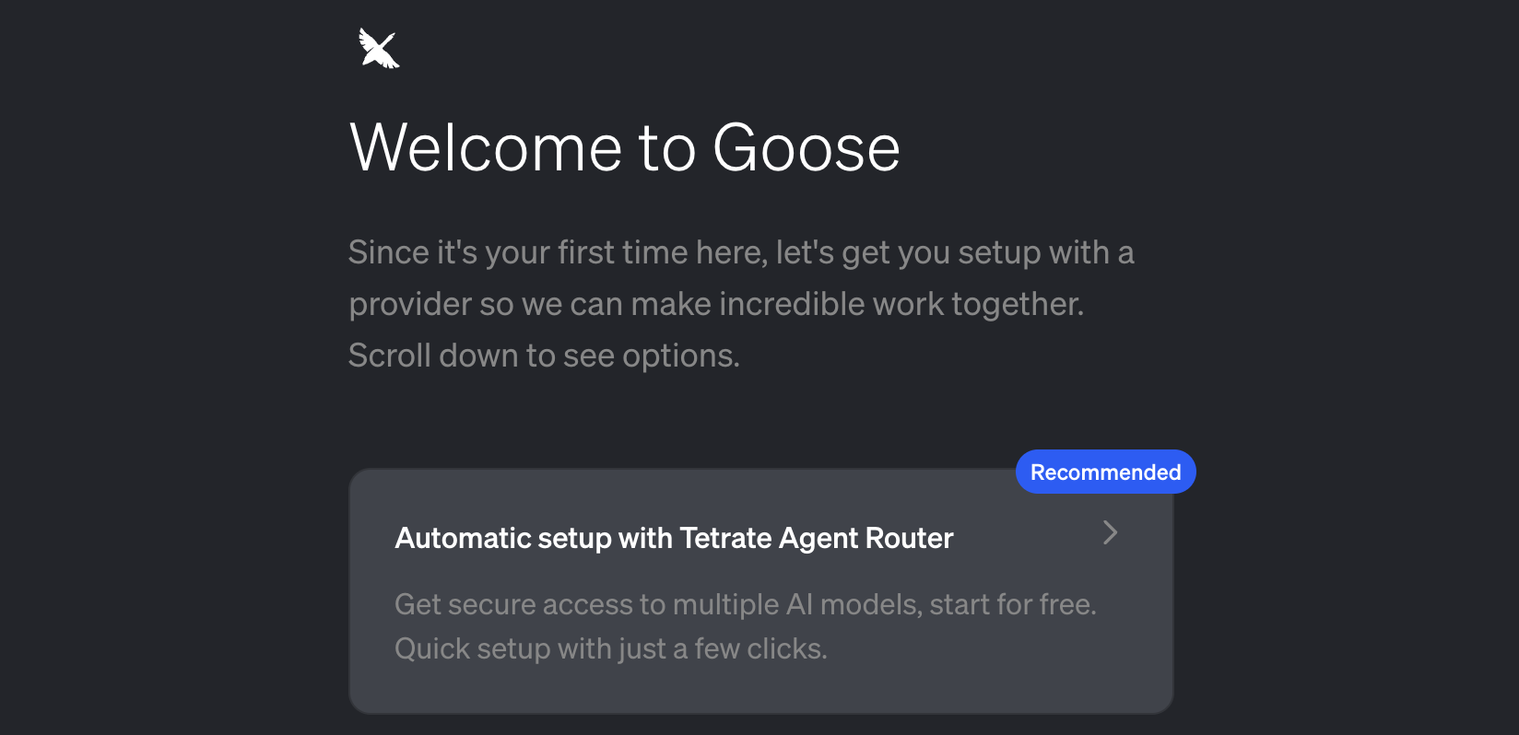Click the Recommended badge
The width and height of the screenshot is (1519, 735).
coord(1105,472)
